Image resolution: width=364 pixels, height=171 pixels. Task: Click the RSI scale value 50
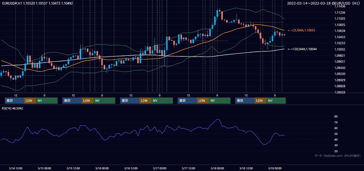336,134
